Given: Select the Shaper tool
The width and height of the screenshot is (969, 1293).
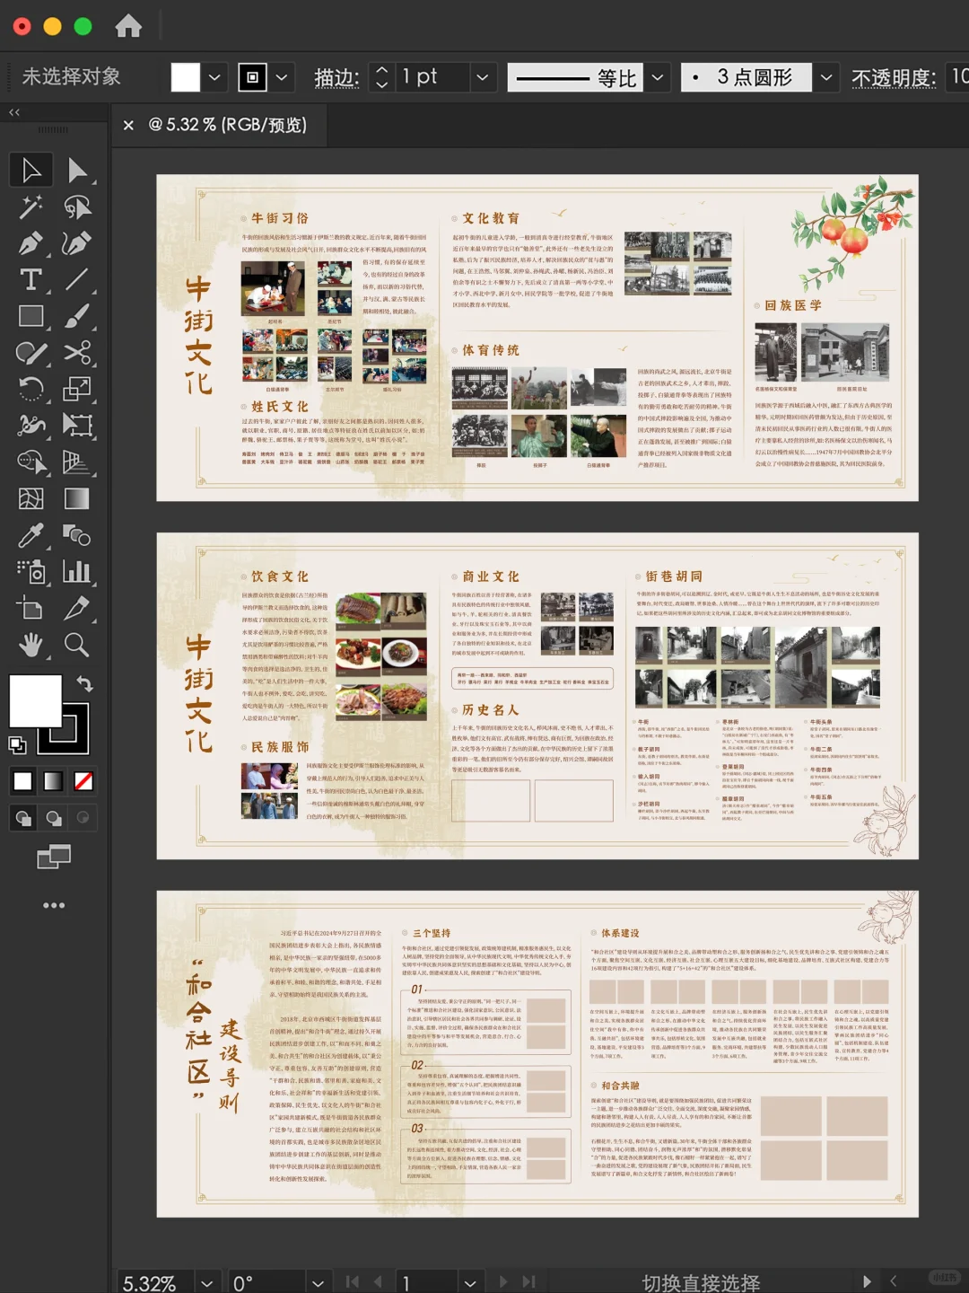Looking at the screenshot, I should [31, 353].
